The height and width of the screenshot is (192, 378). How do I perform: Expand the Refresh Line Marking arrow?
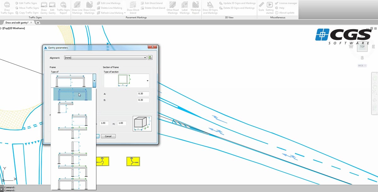point(125,13)
